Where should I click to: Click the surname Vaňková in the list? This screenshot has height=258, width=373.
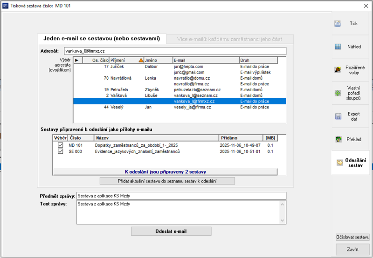pos(118,95)
